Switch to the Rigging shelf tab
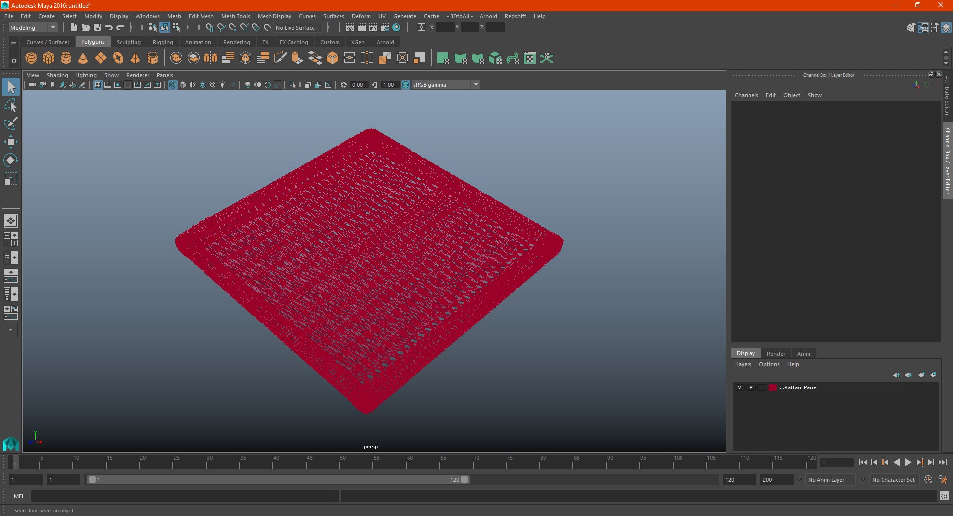Screen dimensions: 953x516 coord(163,42)
